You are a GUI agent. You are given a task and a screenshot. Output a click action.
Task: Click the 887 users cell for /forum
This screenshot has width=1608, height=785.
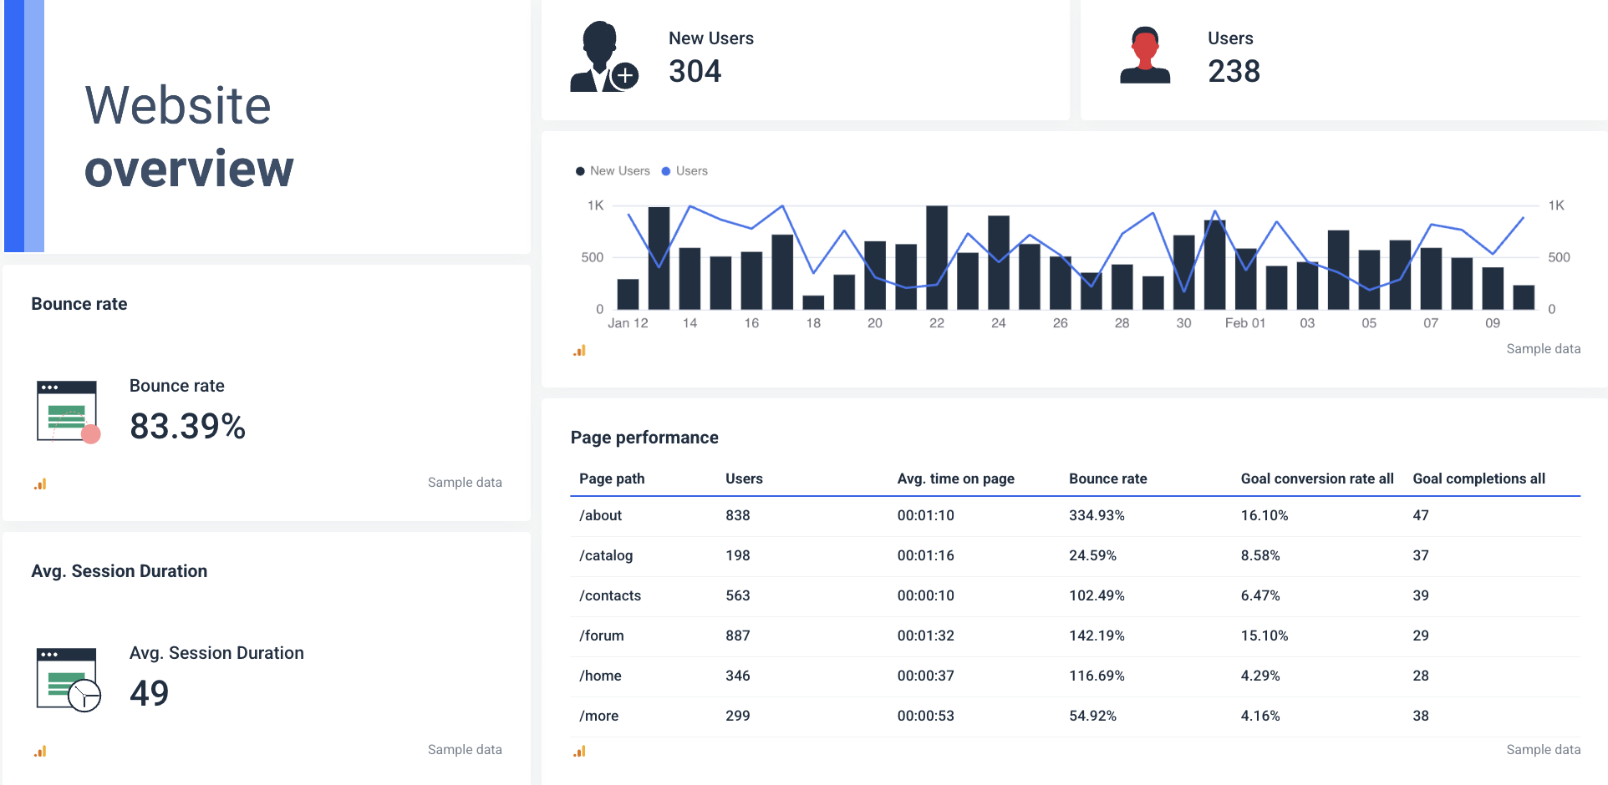[737, 636]
